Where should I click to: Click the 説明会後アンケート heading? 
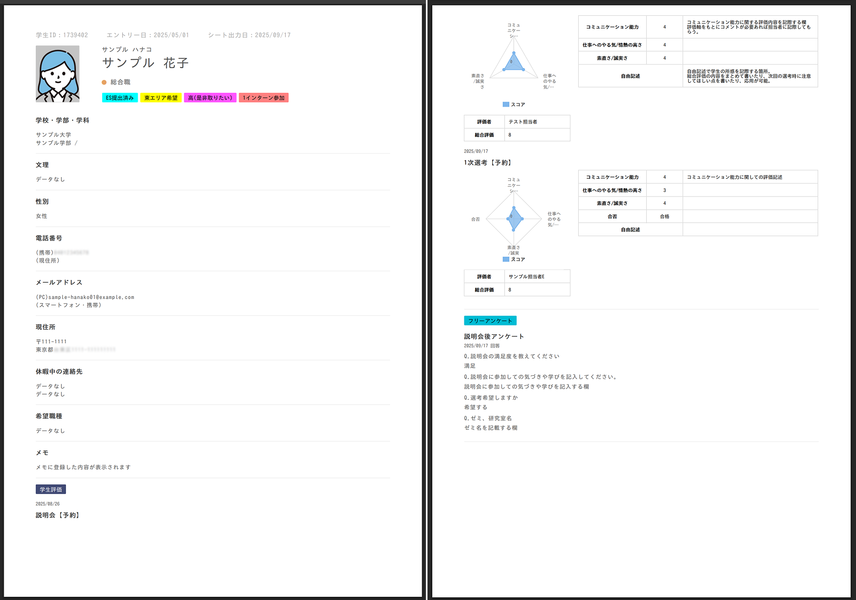point(494,336)
